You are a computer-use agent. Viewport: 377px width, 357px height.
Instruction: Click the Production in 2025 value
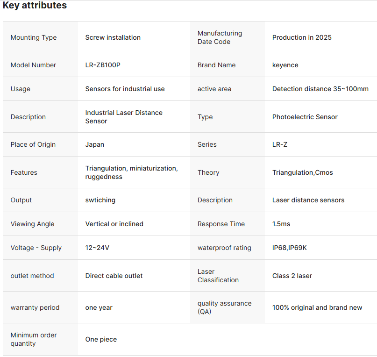pyautogui.click(x=302, y=37)
